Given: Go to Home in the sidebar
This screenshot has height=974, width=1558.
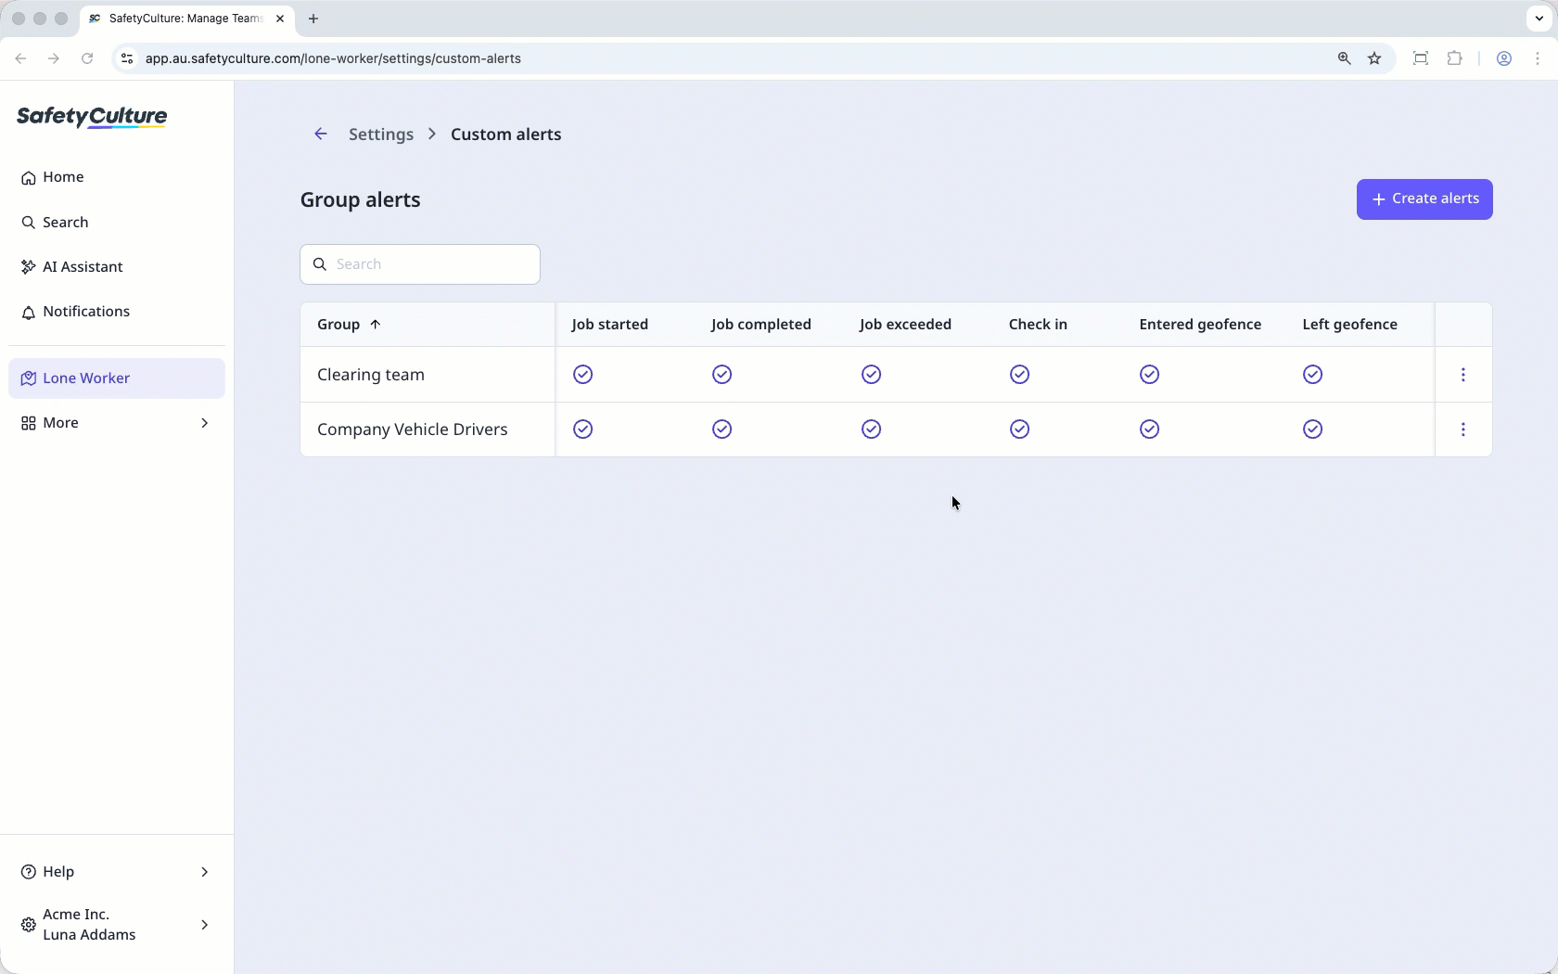Looking at the screenshot, I should point(117,177).
